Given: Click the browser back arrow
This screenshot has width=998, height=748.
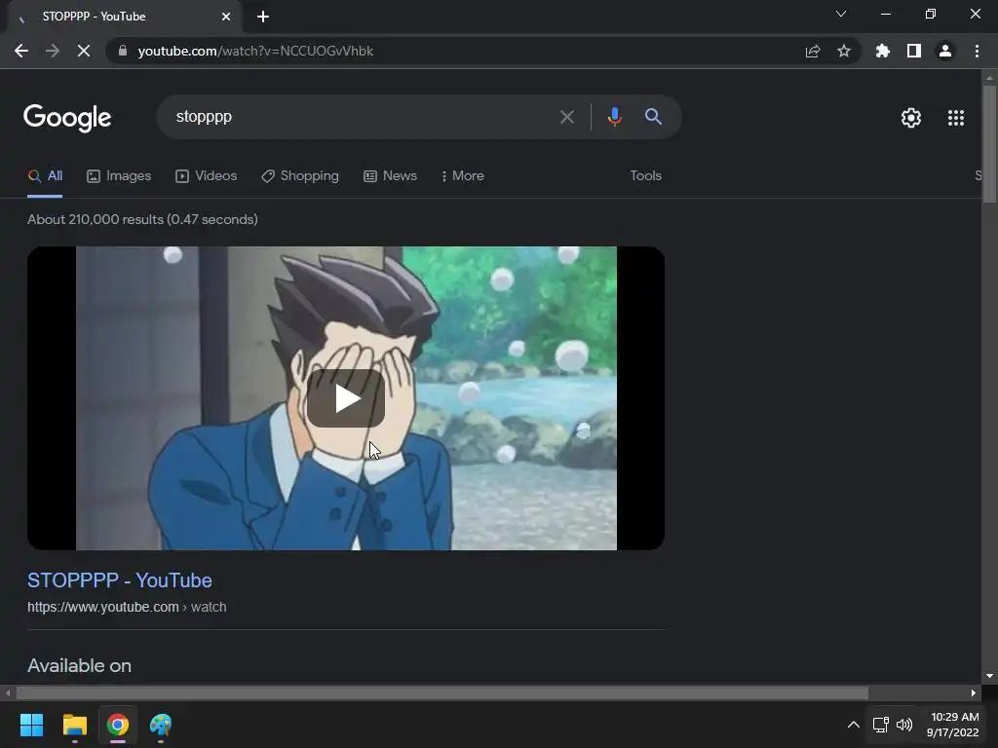Looking at the screenshot, I should [x=21, y=51].
